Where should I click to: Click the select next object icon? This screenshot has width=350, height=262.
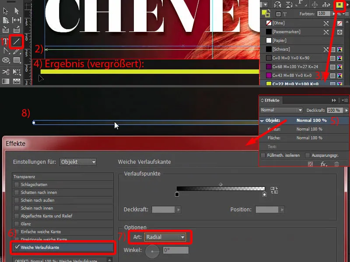[326, 4]
